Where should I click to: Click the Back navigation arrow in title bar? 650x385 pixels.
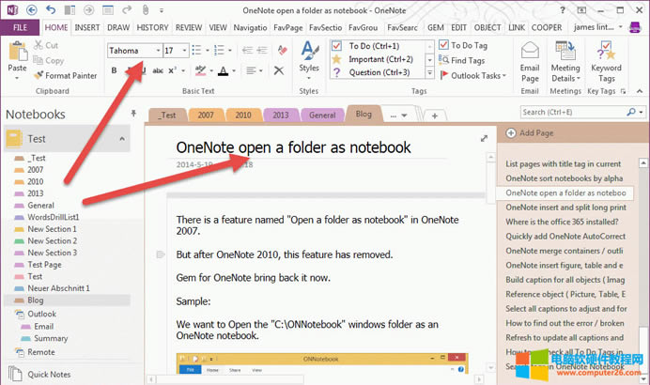[32, 9]
